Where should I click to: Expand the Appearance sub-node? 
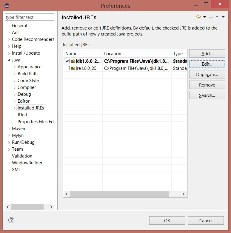(15, 67)
